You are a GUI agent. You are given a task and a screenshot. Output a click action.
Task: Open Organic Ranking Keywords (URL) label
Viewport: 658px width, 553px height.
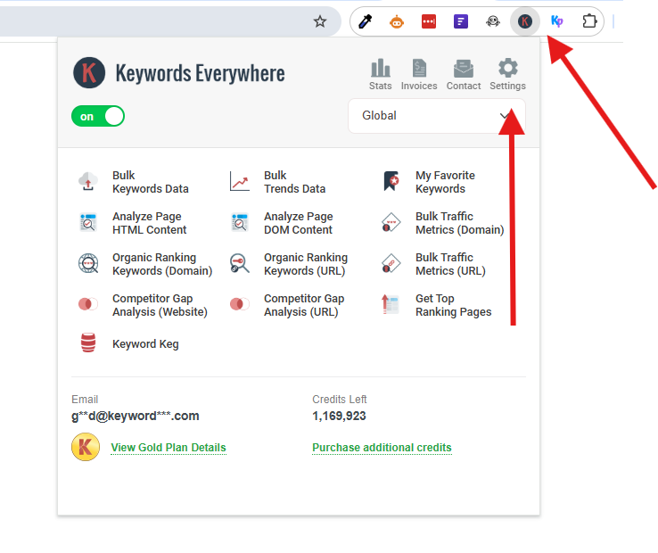click(x=306, y=264)
